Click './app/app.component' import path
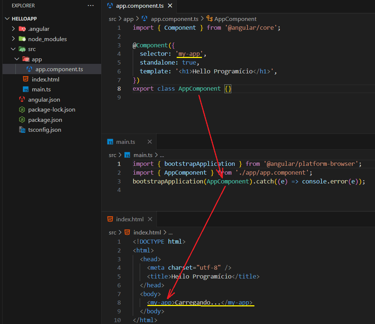This screenshot has width=375, height=324. (272, 173)
